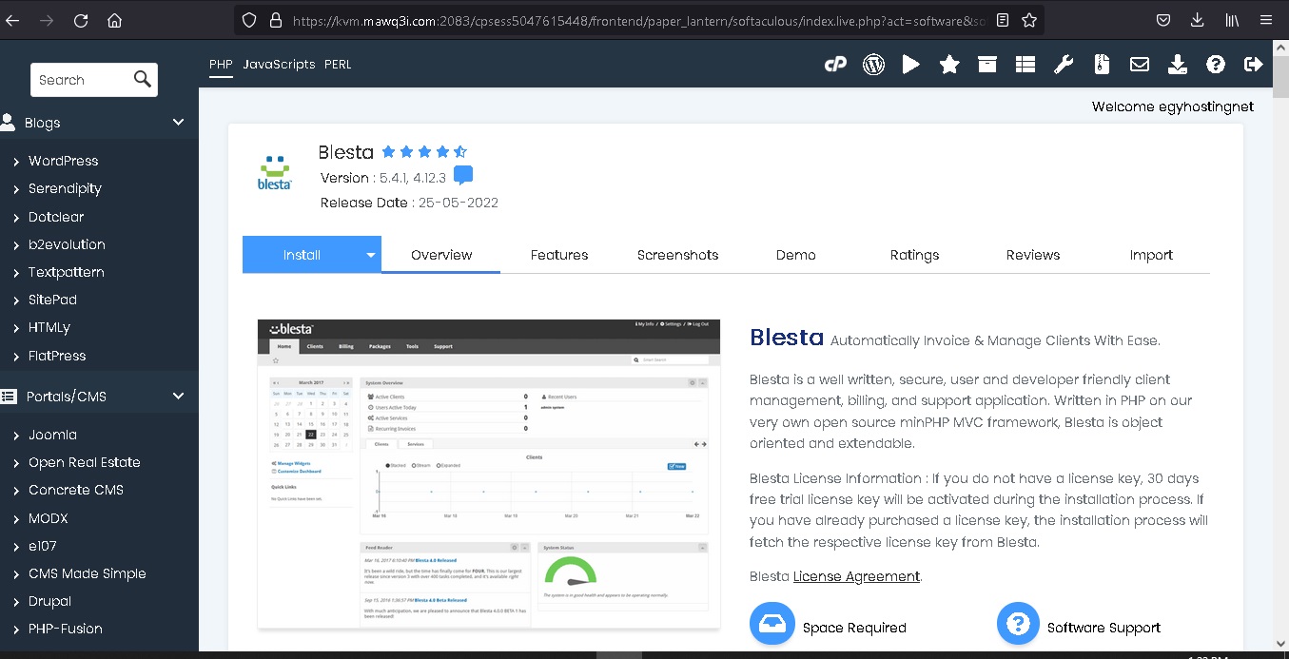The image size is (1289, 659).
Task: Click the Blesta logo image
Action: (275, 172)
